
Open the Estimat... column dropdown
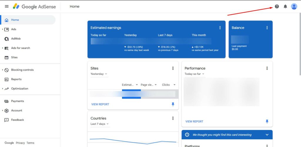pos(130,85)
